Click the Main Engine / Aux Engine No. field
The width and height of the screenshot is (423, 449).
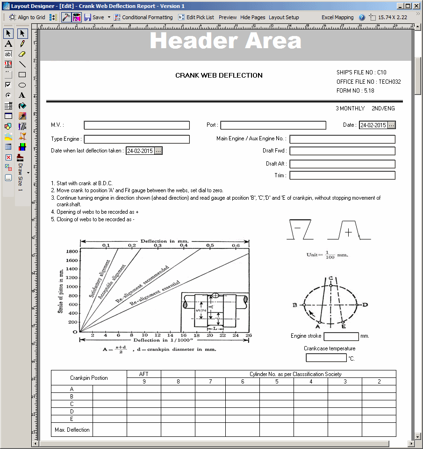click(x=342, y=139)
